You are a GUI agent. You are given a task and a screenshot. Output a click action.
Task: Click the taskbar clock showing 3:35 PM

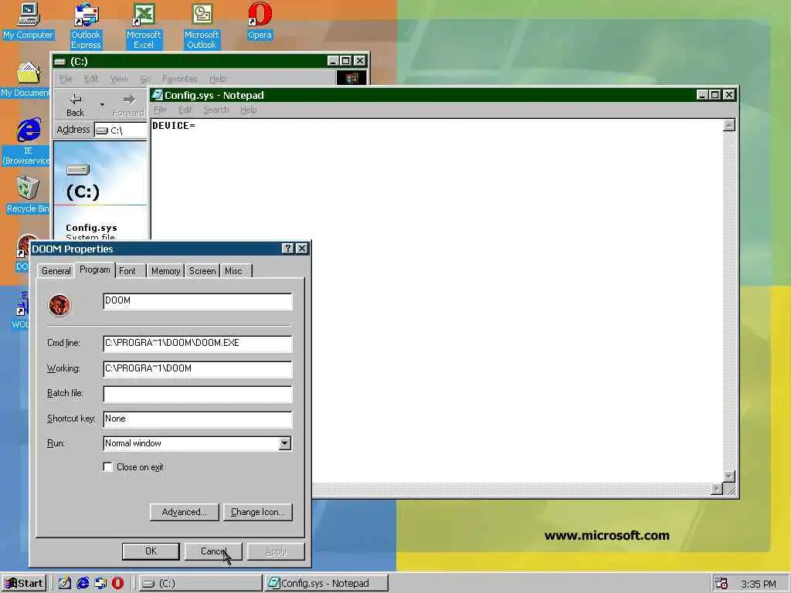[x=759, y=584]
